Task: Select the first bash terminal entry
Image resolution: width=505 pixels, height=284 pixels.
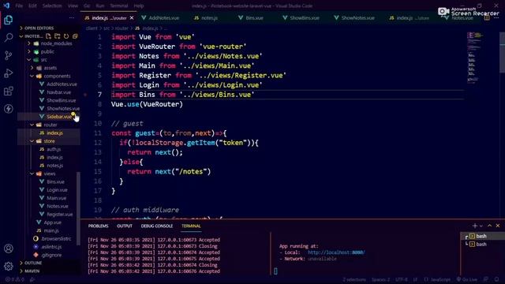Action: 481,236
